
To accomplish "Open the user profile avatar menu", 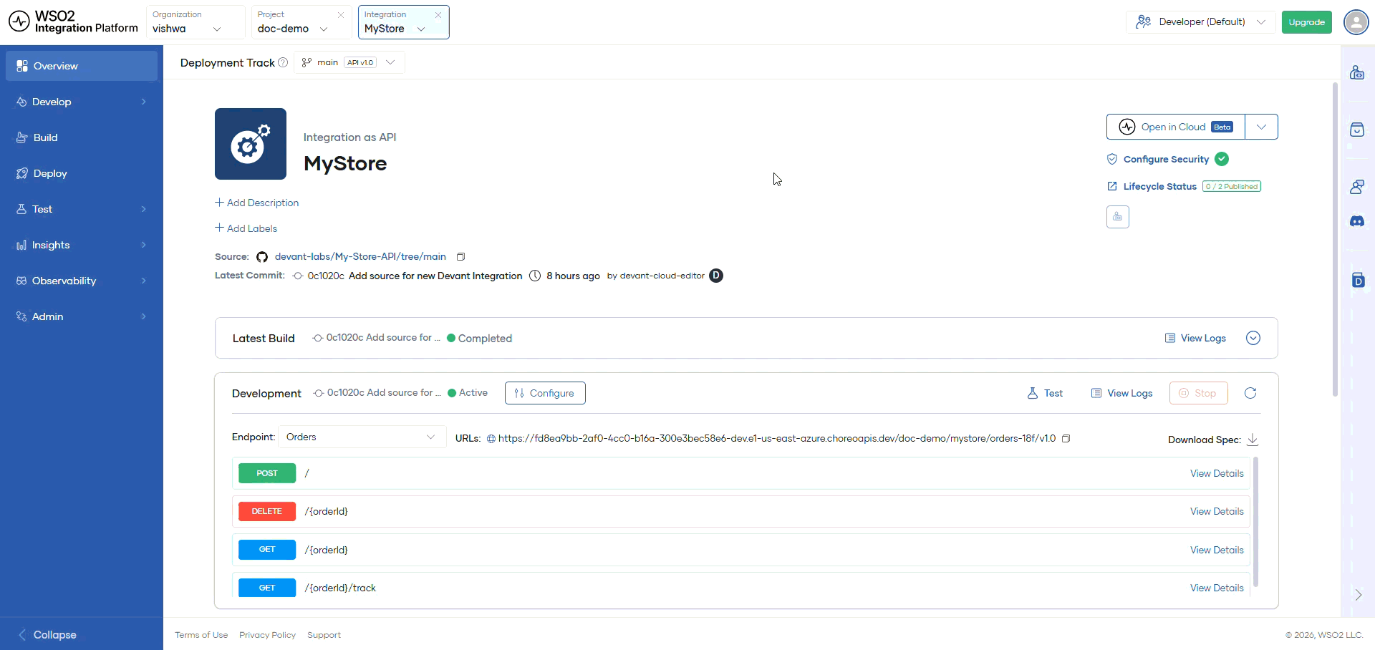I will coord(1356,22).
